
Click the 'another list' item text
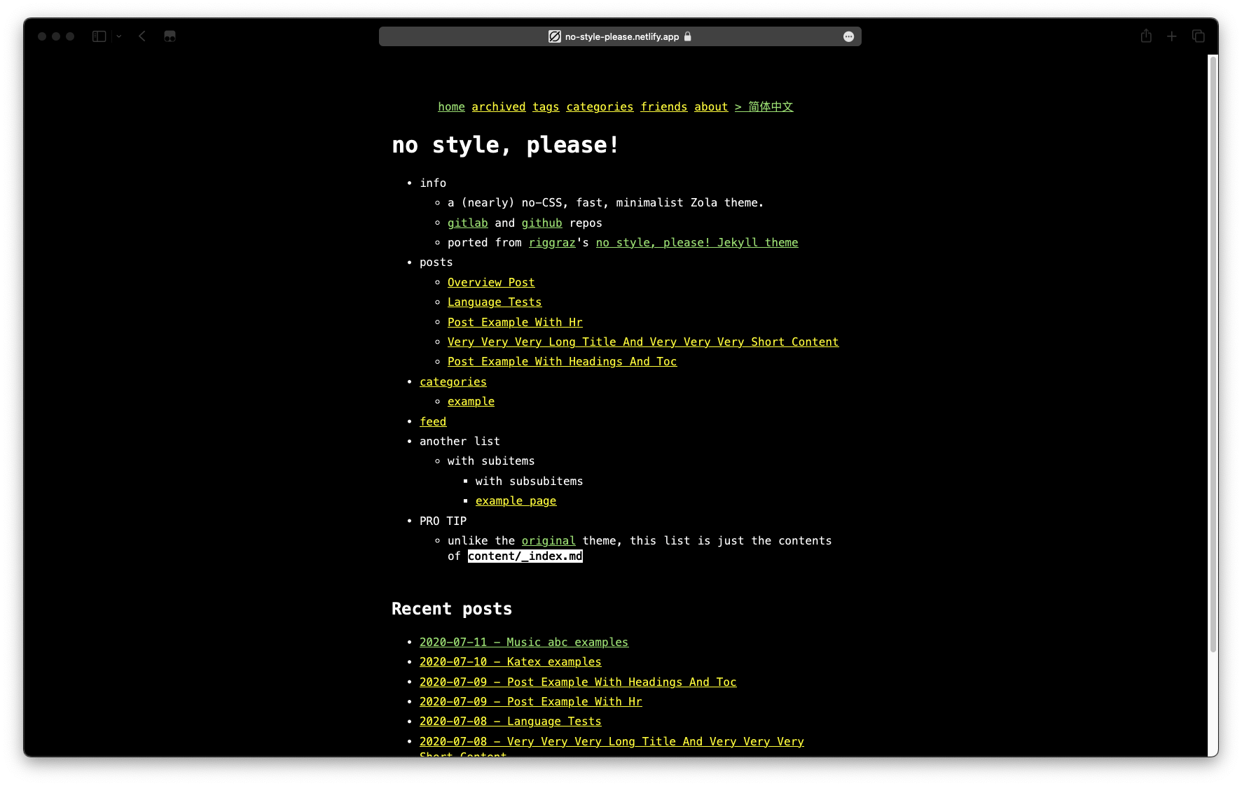[x=460, y=441]
